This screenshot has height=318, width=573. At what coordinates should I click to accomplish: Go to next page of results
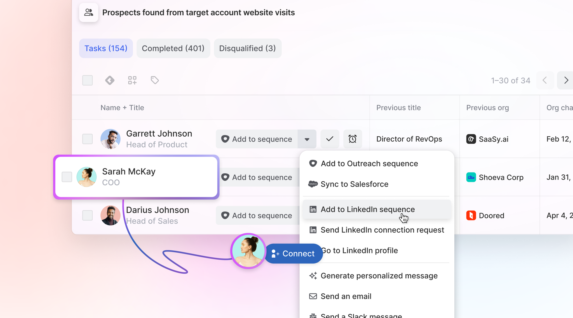[x=566, y=80]
